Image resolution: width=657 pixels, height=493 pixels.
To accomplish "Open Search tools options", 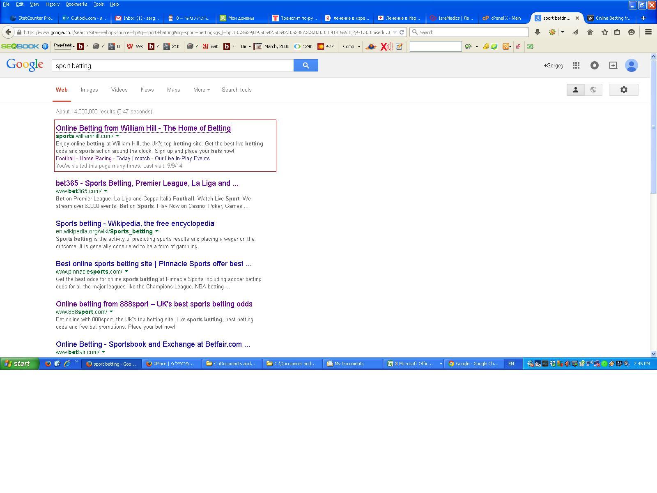I will pyautogui.click(x=237, y=90).
